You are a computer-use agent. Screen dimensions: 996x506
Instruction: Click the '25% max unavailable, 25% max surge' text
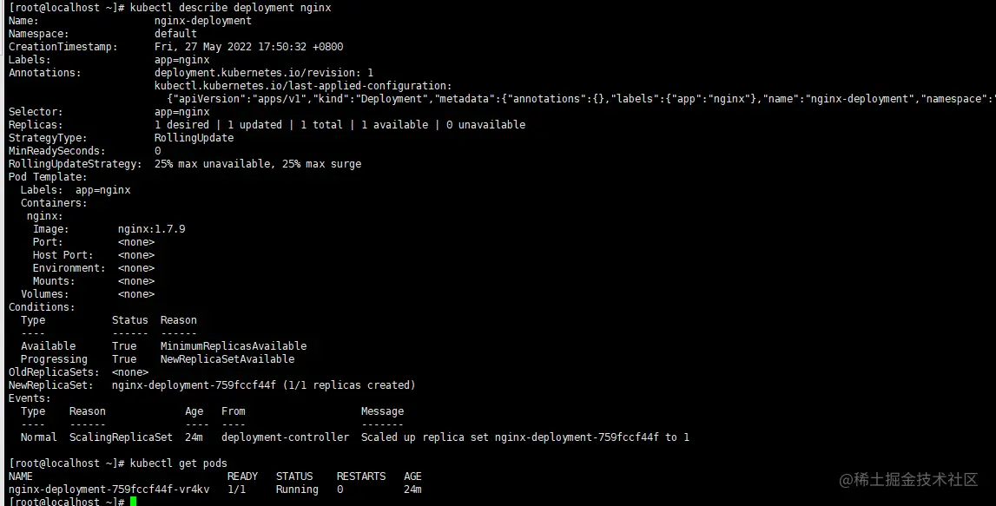tap(258, 164)
